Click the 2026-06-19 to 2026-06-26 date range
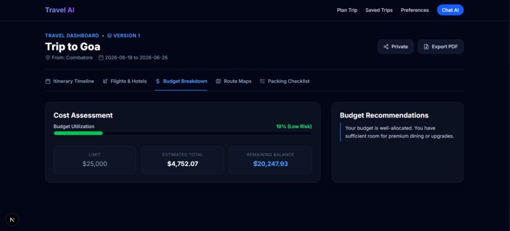This screenshot has width=510, height=231. point(136,58)
